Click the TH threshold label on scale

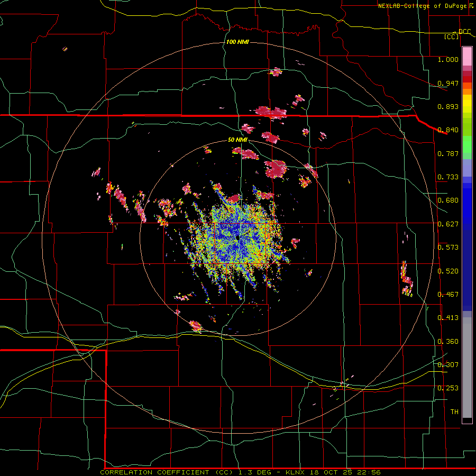pyautogui.click(x=454, y=412)
